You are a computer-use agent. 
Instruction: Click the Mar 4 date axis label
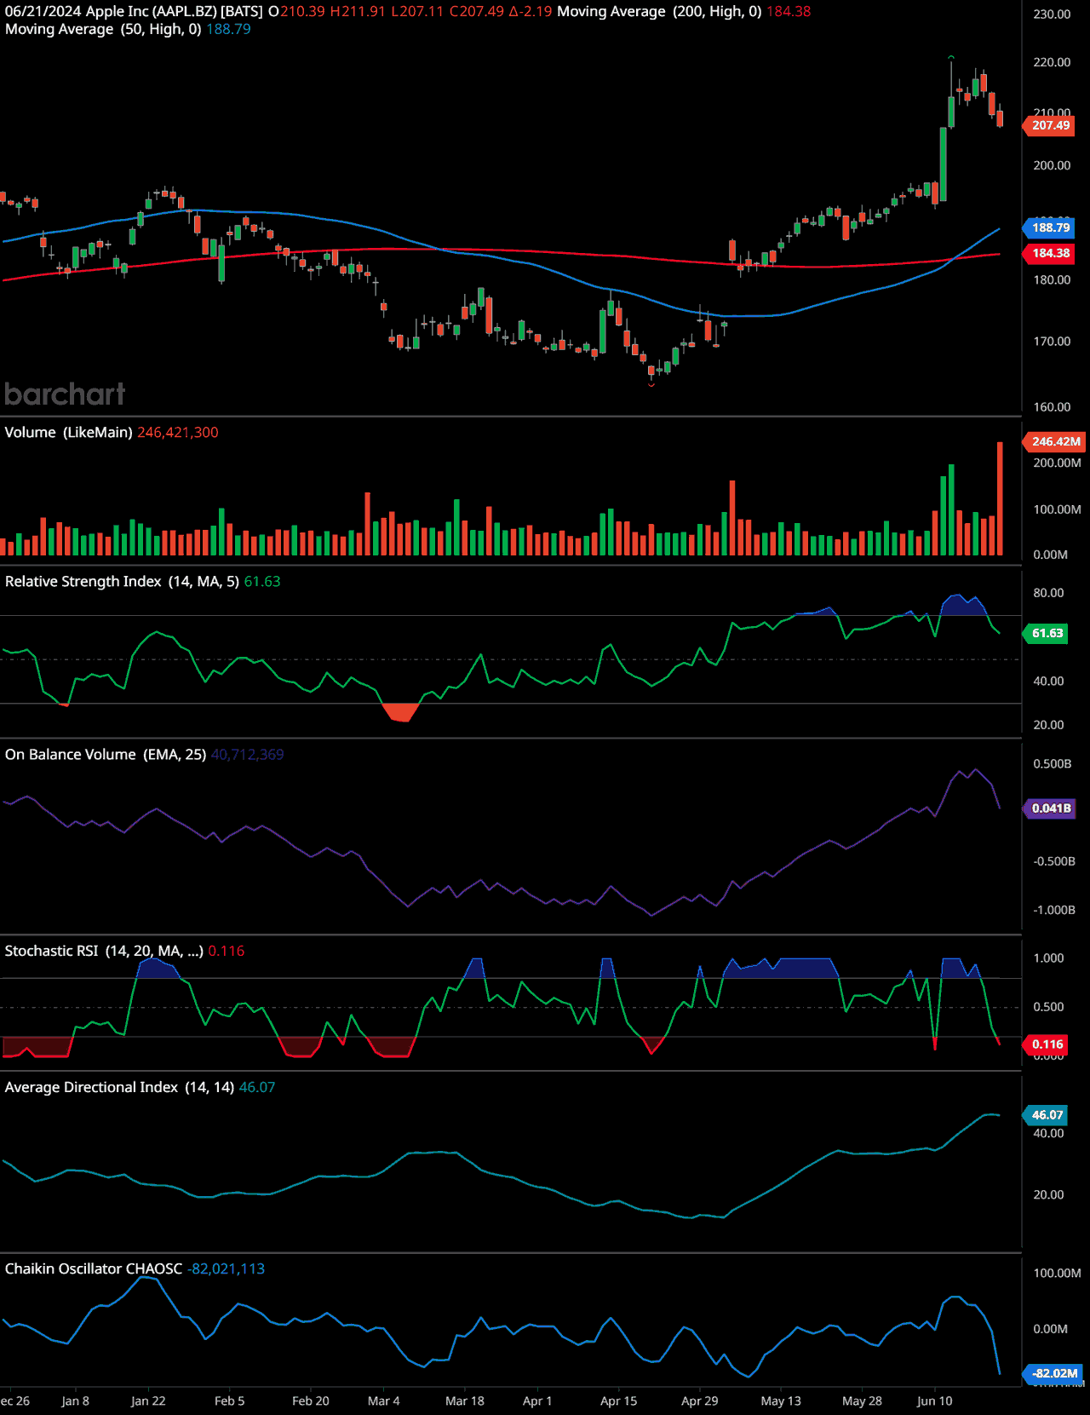pyautogui.click(x=383, y=1401)
